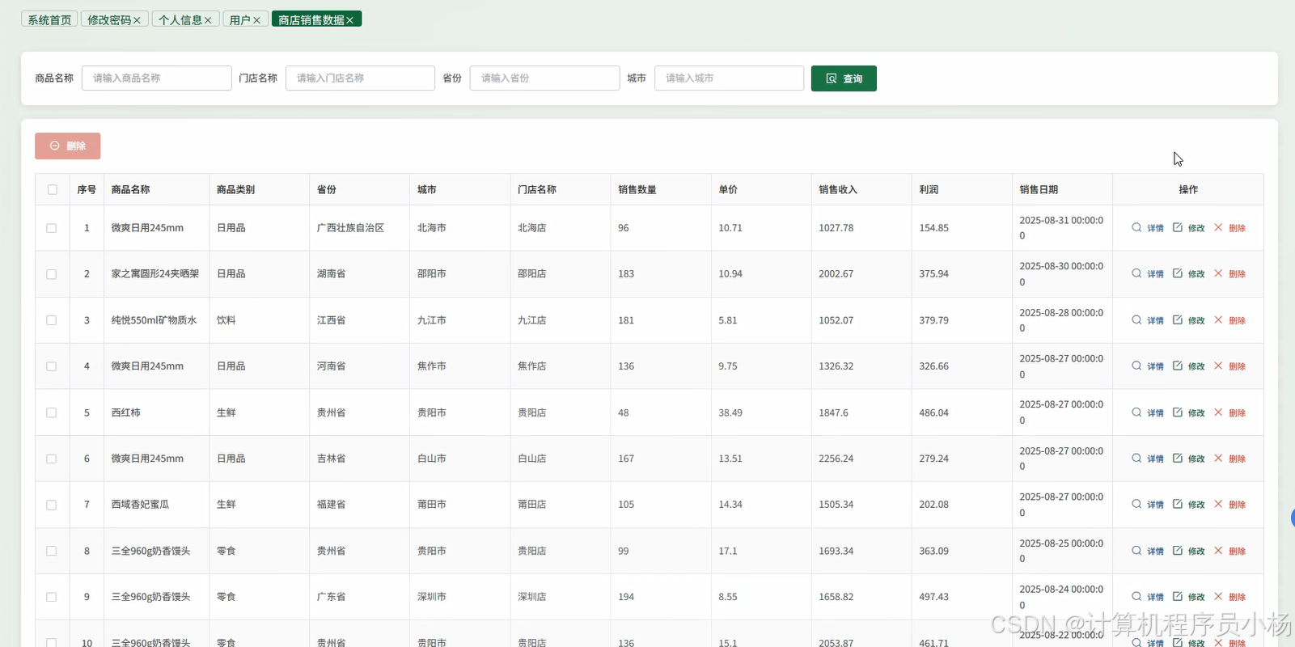The height and width of the screenshot is (647, 1295).
Task: Check the row 5 西红柿 checkbox
Action: point(52,412)
